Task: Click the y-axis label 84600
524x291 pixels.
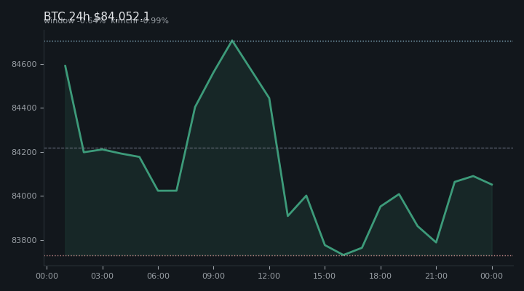Action: 24,64
